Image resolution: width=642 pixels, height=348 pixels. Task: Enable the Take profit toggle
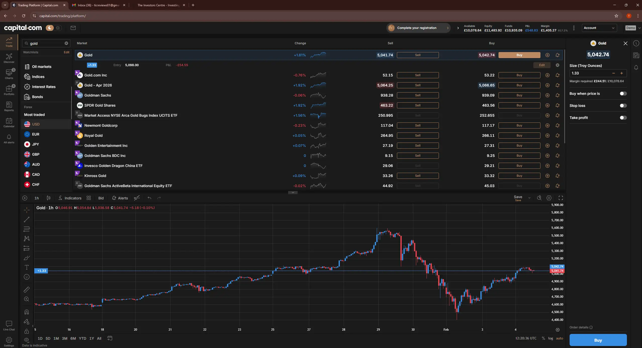pos(623,117)
